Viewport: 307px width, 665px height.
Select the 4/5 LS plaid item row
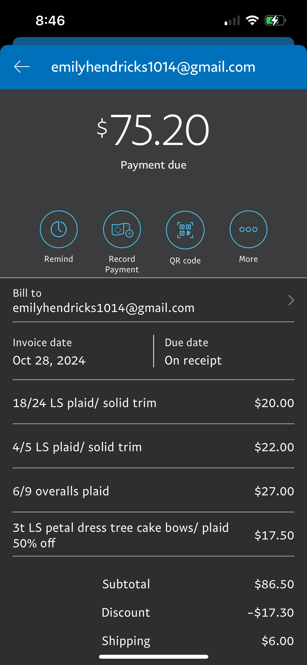153,447
